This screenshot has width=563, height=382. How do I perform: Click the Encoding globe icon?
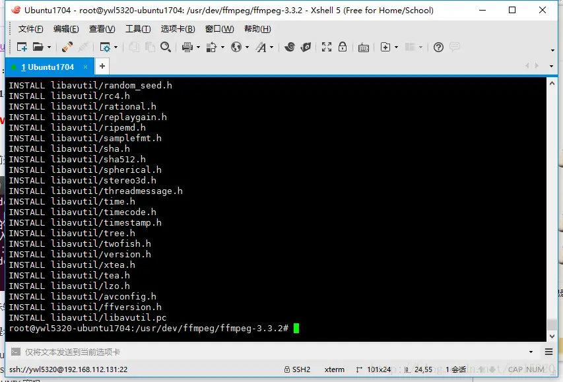coord(236,47)
